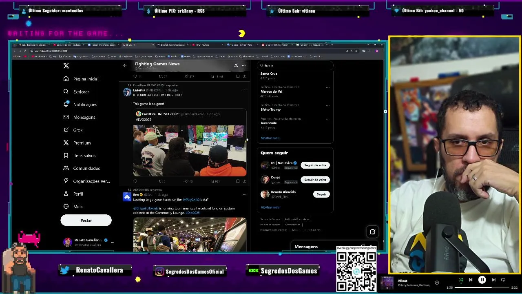Screen dimensions: 522x294
Task: Open more options for Juventude trend
Action: [x=327, y=119]
